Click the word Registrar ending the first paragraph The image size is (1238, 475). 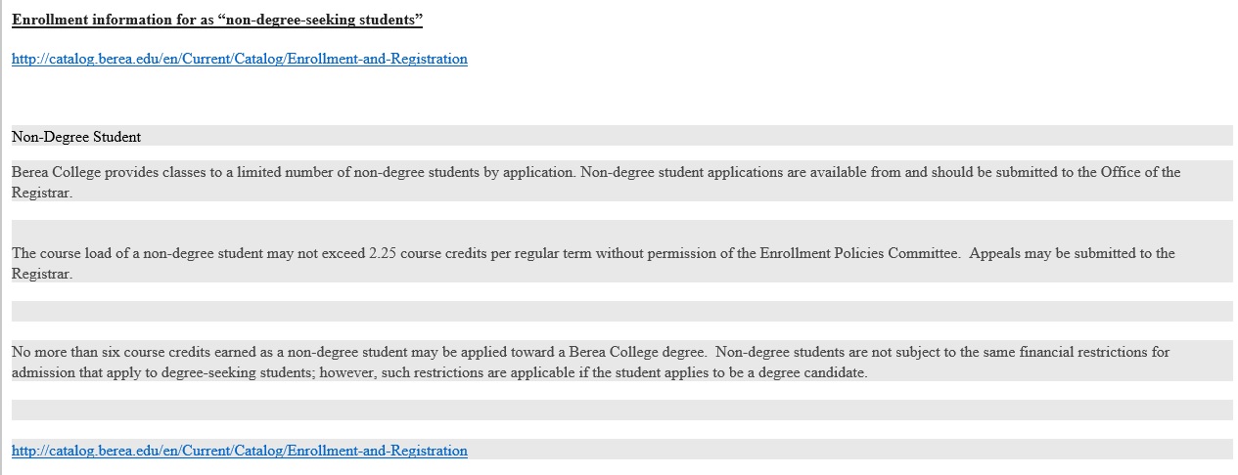42,193
